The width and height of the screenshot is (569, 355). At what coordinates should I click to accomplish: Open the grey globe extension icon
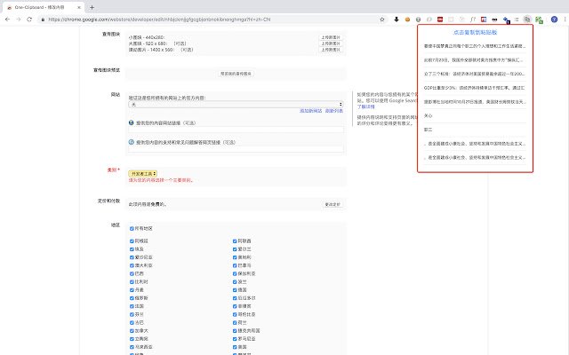pos(419,20)
